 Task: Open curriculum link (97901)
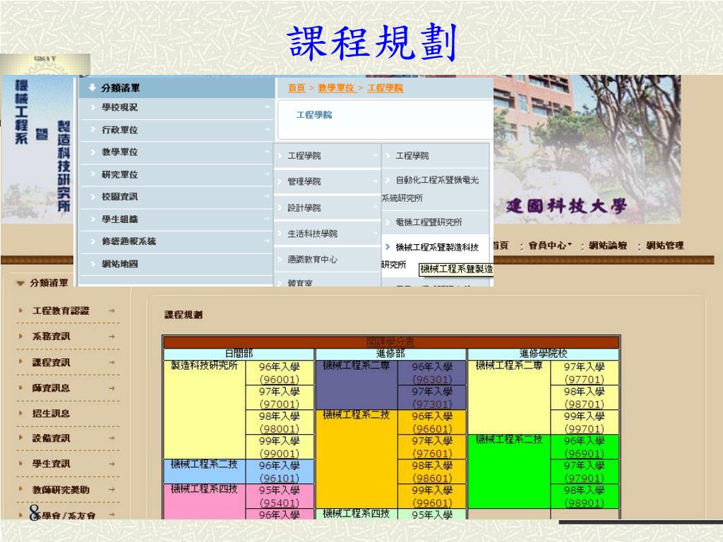coord(584,478)
